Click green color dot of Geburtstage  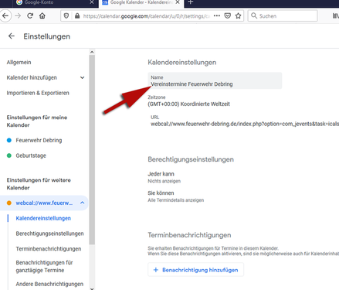coord(9,155)
